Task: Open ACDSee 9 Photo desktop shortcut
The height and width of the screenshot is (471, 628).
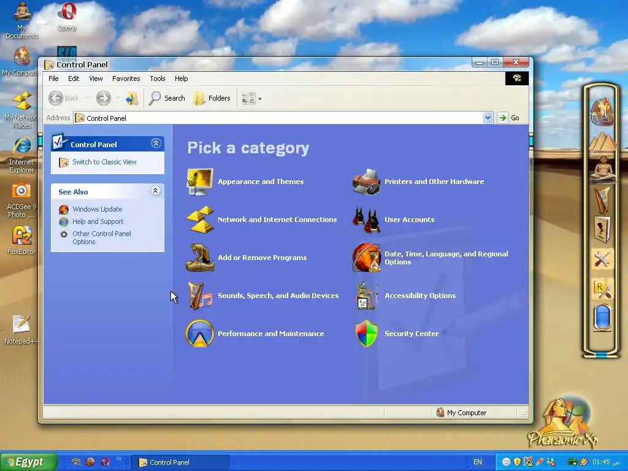Action: (x=21, y=201)
